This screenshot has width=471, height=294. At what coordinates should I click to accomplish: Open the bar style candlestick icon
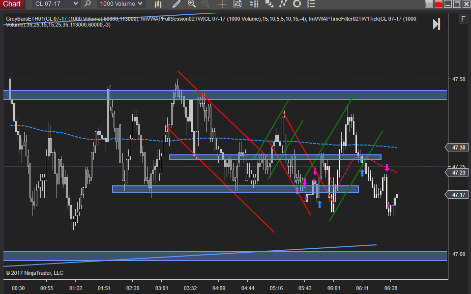click(158, 4)
